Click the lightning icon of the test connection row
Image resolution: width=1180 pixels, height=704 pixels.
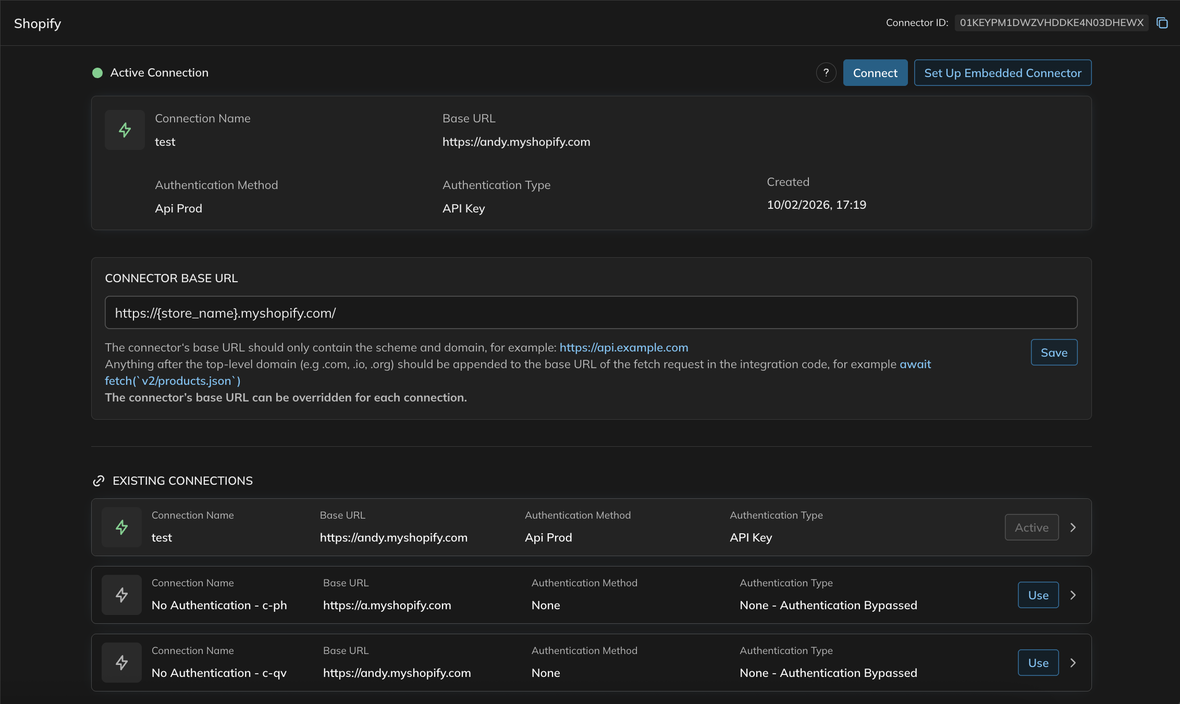click(x=121, y=527)
